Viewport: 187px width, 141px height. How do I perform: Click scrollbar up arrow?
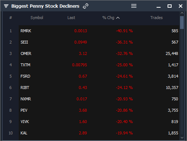tap(182, 13)
